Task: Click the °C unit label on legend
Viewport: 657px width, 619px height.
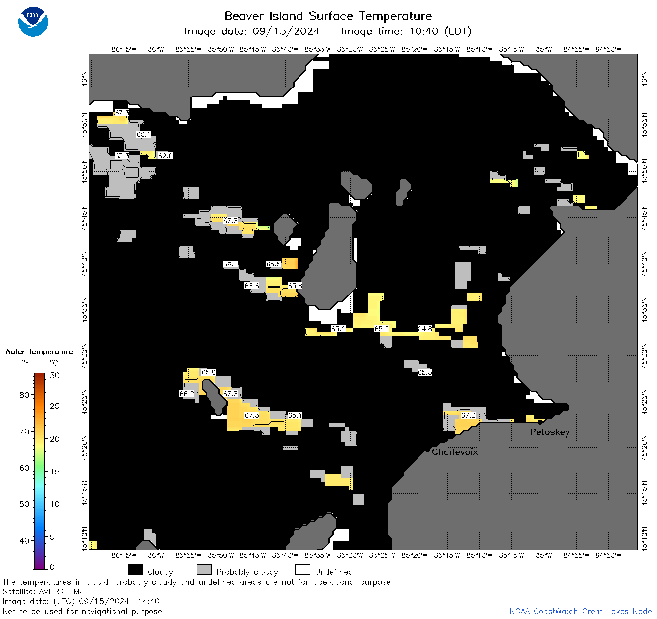Action: click(x=54, y=363)
